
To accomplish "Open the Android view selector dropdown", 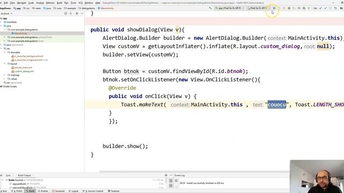I will pyautogui.click(x=6, y=13).
